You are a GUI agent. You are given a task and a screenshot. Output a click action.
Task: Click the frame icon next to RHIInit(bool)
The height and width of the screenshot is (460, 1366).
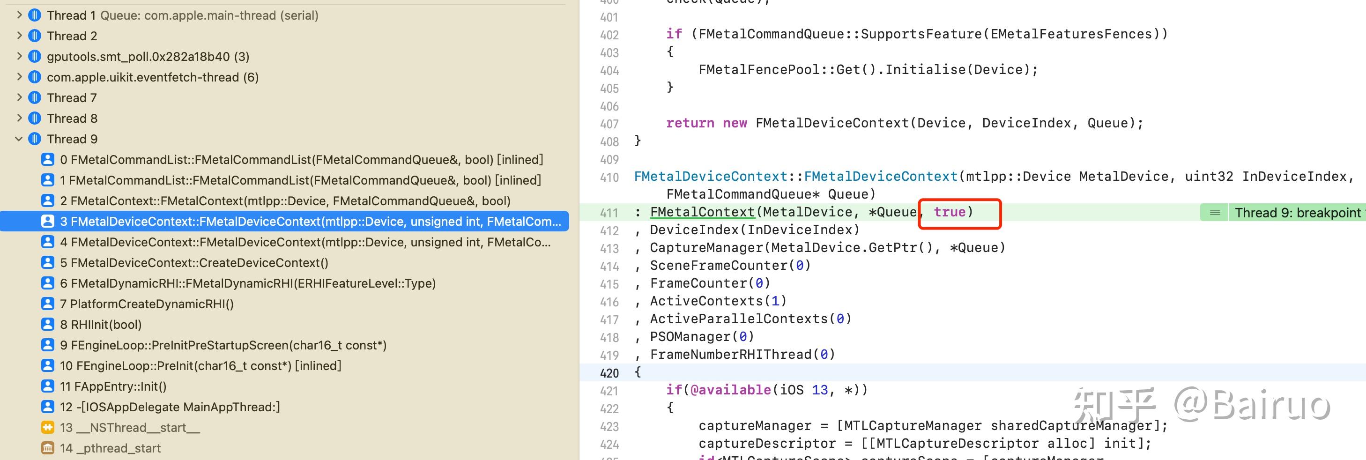click(48, 324)
